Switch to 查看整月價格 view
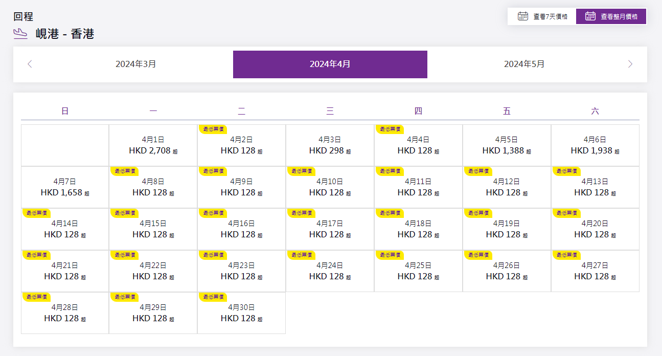 click(x=611, y=16)
